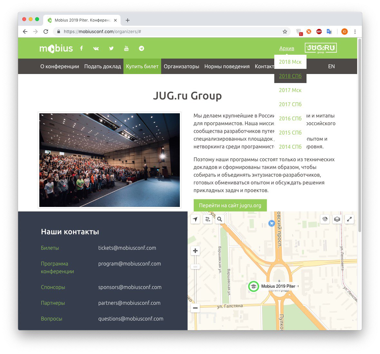Open the Telegram social icon
Image resolution: width=380 pixels, height=354 pixels.
click(141, 48)
